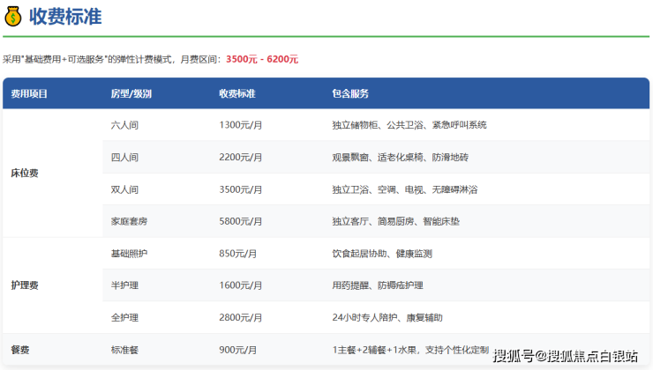Click the 收费标准 page heading
The height and width of the screenshot is (370, 653).
click(x=64, y=15)
